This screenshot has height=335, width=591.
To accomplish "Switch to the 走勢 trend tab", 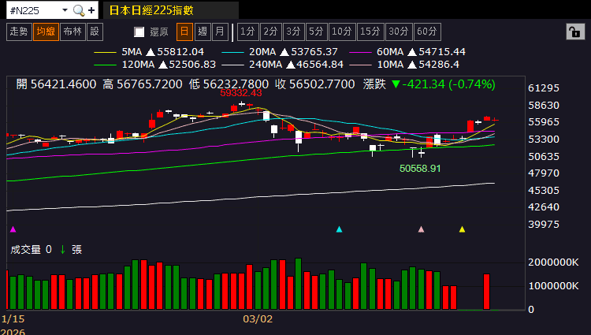I will point(18,32).
